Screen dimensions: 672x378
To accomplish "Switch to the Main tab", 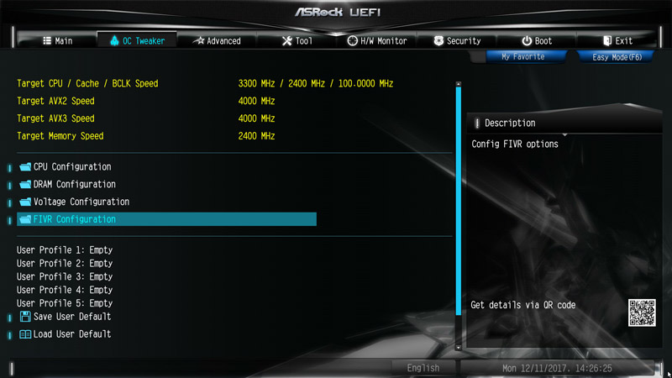I will click(57, 40).
